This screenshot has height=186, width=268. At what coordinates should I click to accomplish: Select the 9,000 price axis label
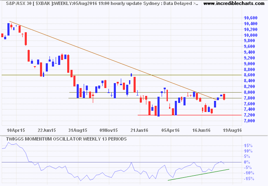[x=250, y=64]
